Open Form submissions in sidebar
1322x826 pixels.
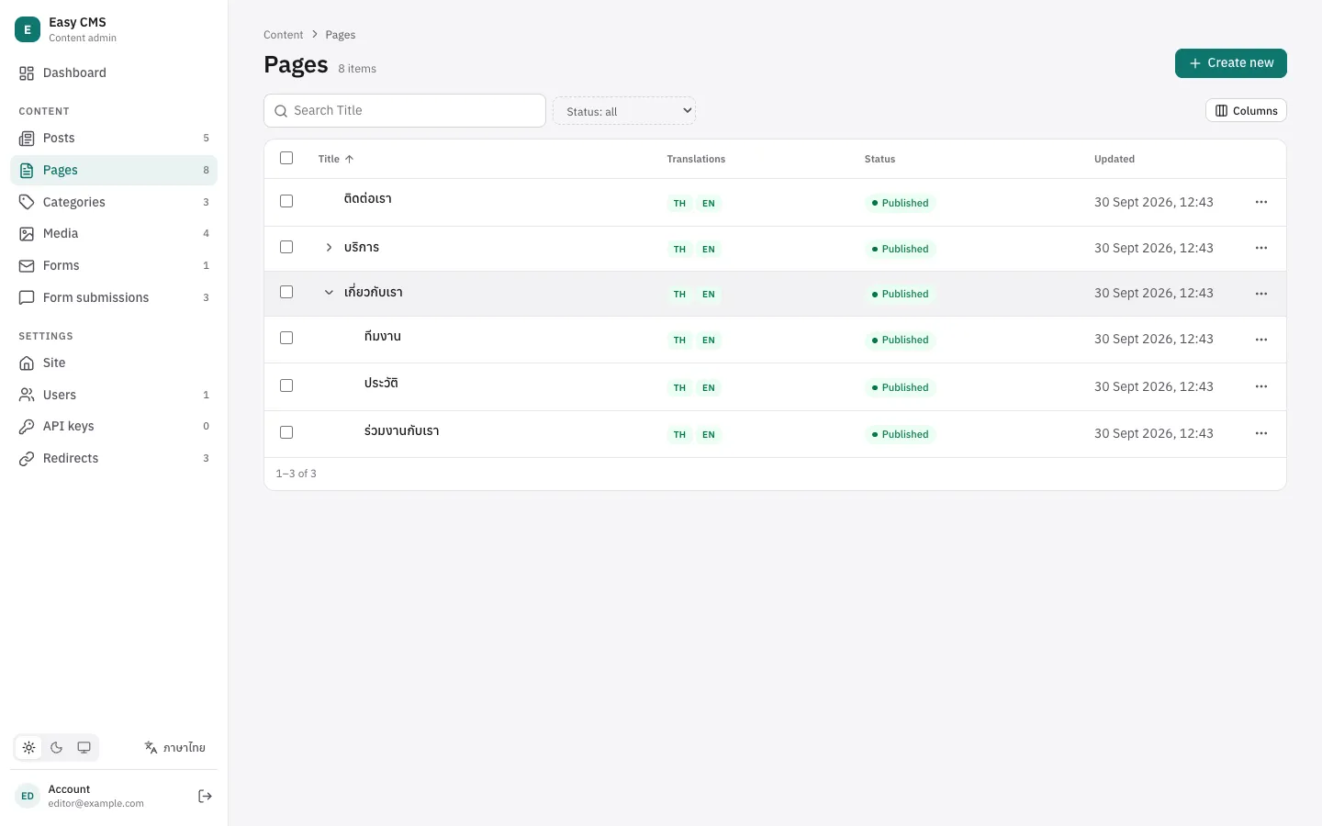pyautogui.click(x=114, y=297)
